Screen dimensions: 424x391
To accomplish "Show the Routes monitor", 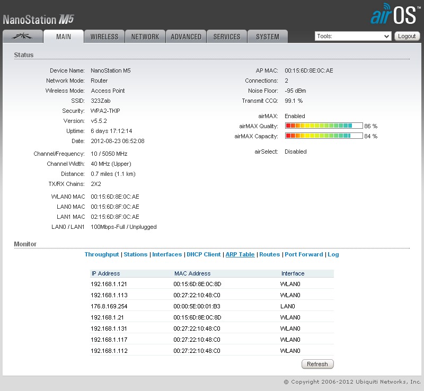I will pos(270,254).
